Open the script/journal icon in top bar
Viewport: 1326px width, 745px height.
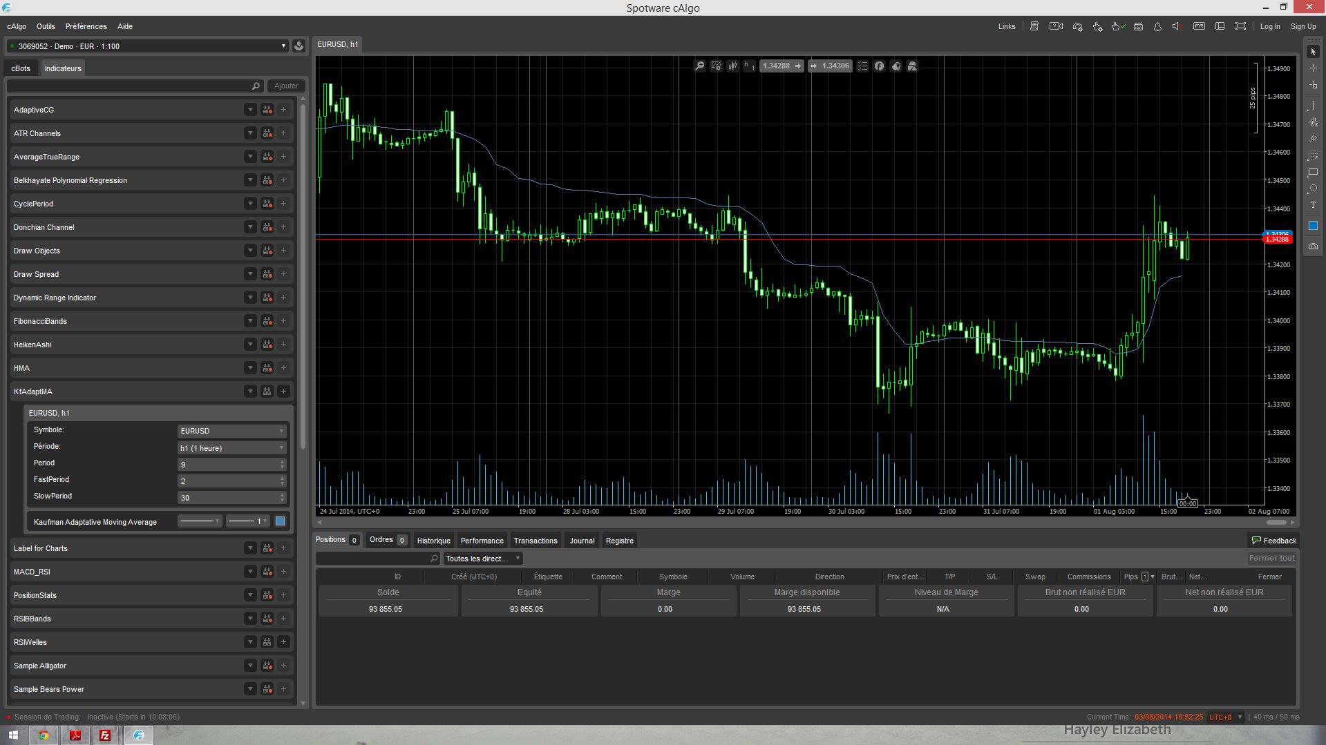[x=1034, y=26]
